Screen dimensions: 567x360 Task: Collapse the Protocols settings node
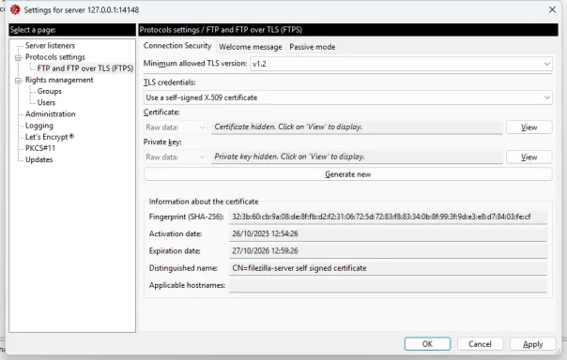pyautogui.click(x=18, y=57)
